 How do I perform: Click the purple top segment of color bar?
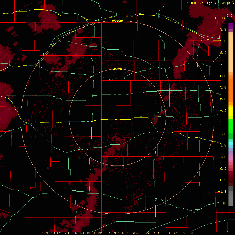(231, 26)
